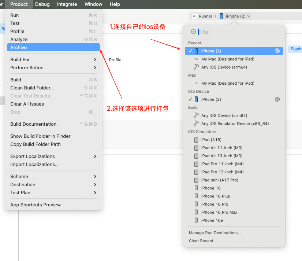302x261 pixels.
Task: Choose Analyze in the Product menu
Action: 53,39
